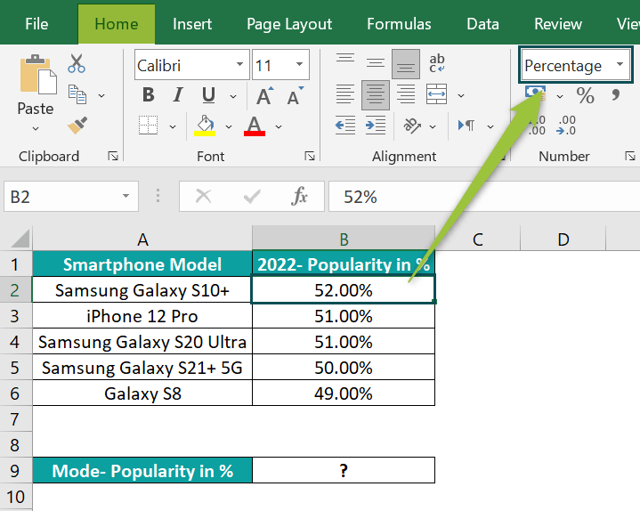Apply the Fill Color paint bucket
The width and height of the screenshot is (640, 511).
205,126
